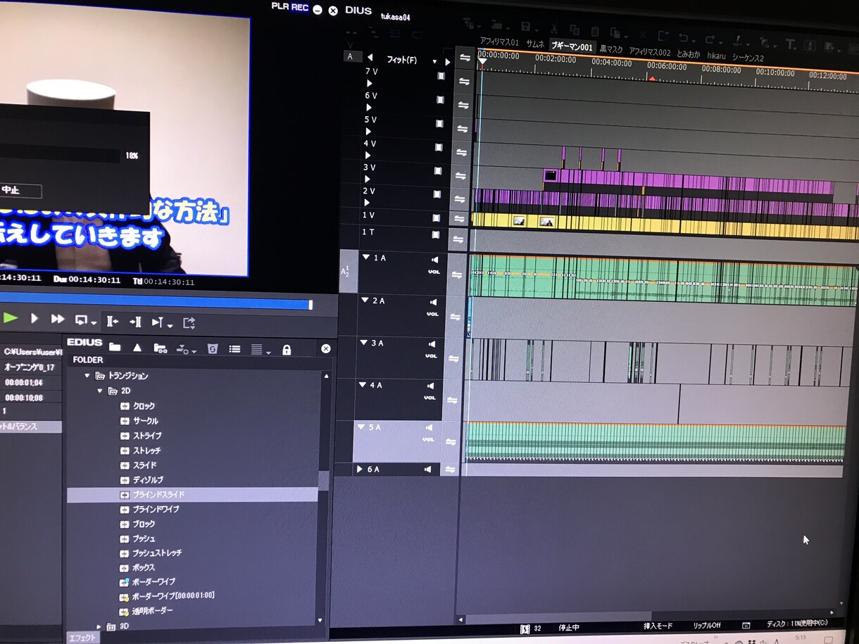Viewport: 859px width, 644px height.
Task: Click the export icon in player controls
Action: pos(189,322)
